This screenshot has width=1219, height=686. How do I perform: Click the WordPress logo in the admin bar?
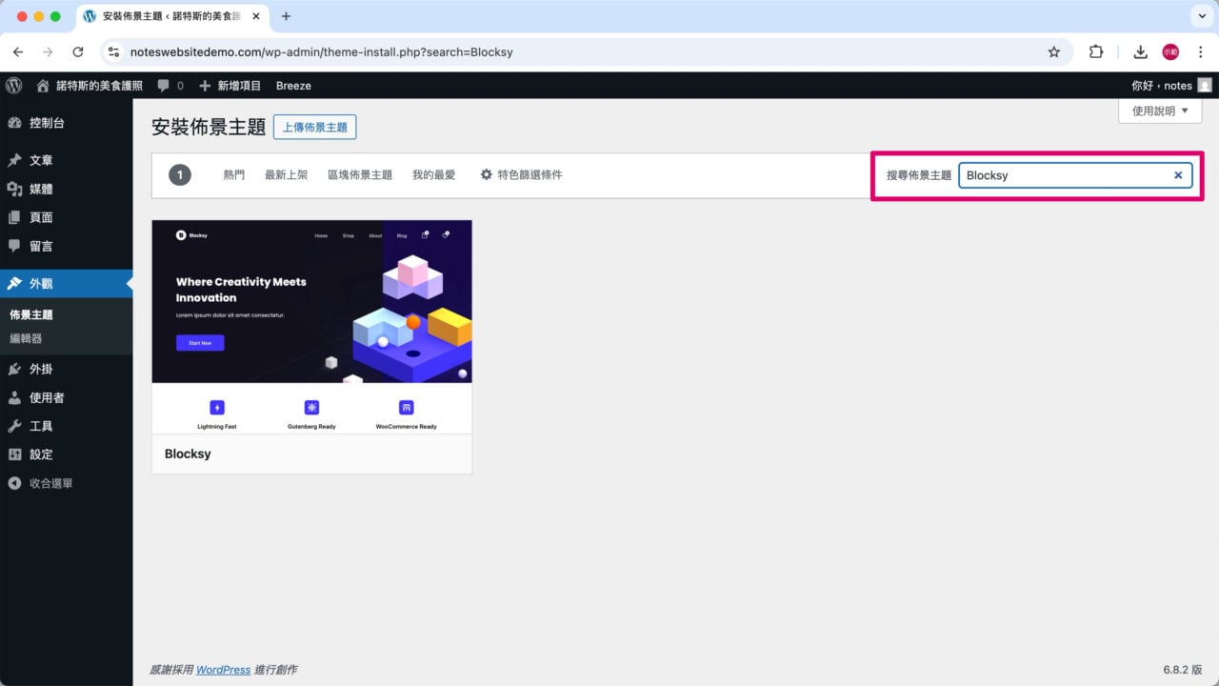[x=13, y=85]
